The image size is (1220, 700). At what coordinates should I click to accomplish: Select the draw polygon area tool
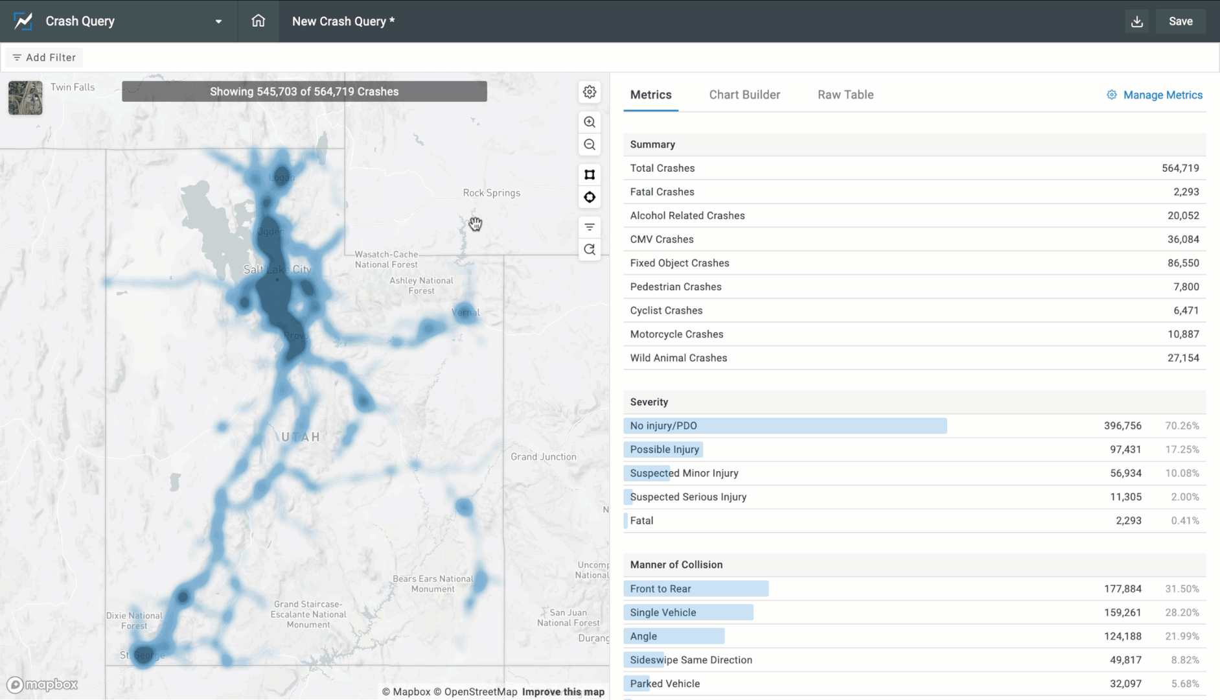589,174
